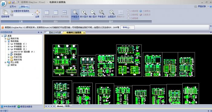Expand the 共享文档 tree node

(x=8, y=57)
